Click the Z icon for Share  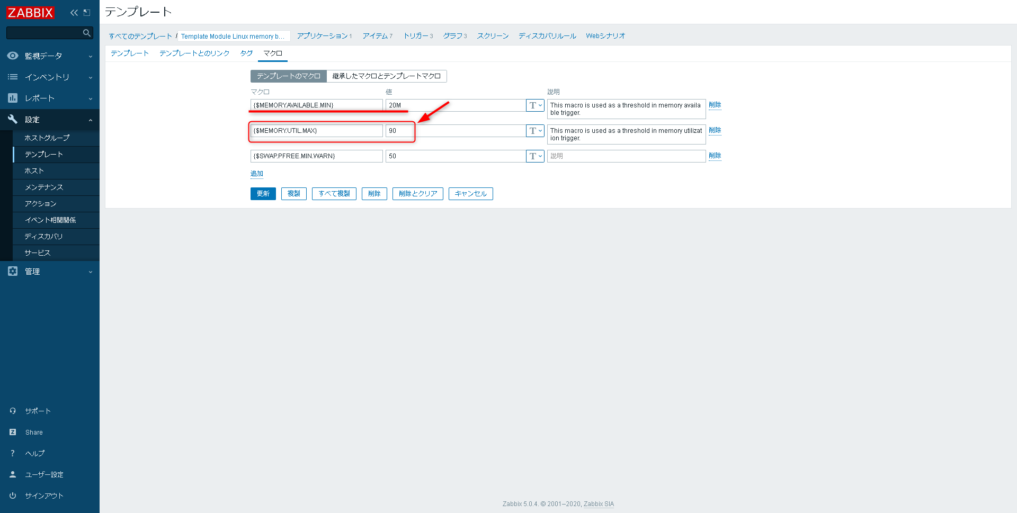13,432
